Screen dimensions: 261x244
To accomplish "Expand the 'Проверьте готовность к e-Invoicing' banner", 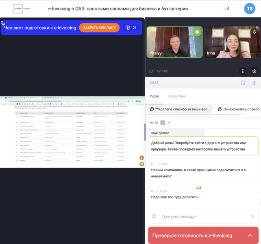I will [250, 235].
